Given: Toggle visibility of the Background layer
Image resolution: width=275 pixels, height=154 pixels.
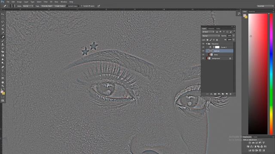Looking at the screenshot, I should [203, 58].
